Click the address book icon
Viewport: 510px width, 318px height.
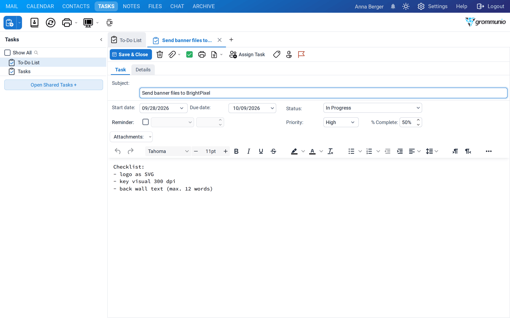[x=34, y=23]
